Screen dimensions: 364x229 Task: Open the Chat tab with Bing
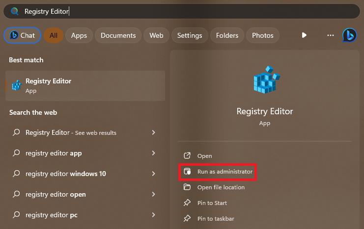pyautogui.click(x=22, y=35)
